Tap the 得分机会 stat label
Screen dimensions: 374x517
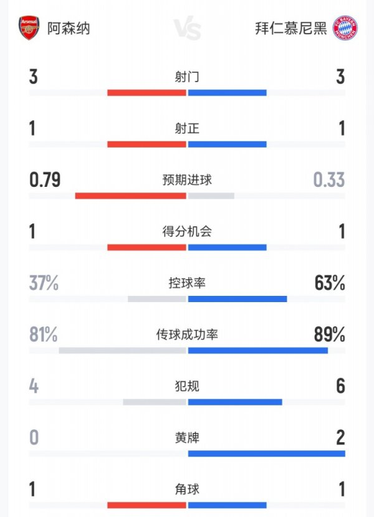click(187, 232)
